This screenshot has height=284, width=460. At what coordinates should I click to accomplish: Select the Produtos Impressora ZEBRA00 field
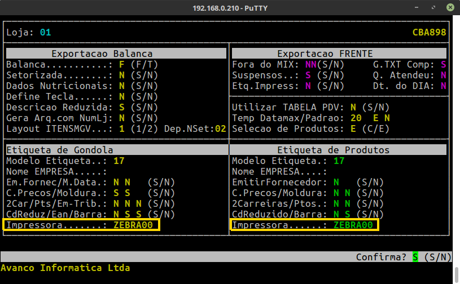click(353, 225)
